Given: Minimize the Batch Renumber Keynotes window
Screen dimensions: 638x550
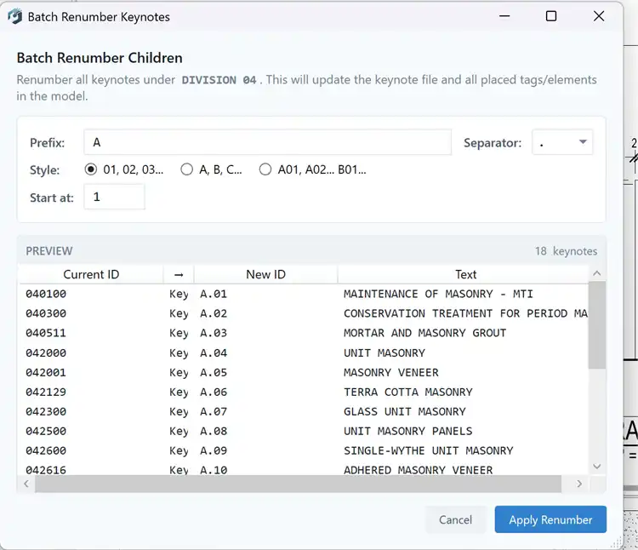Looking at the screenshot, I should (x=504, y=16).
